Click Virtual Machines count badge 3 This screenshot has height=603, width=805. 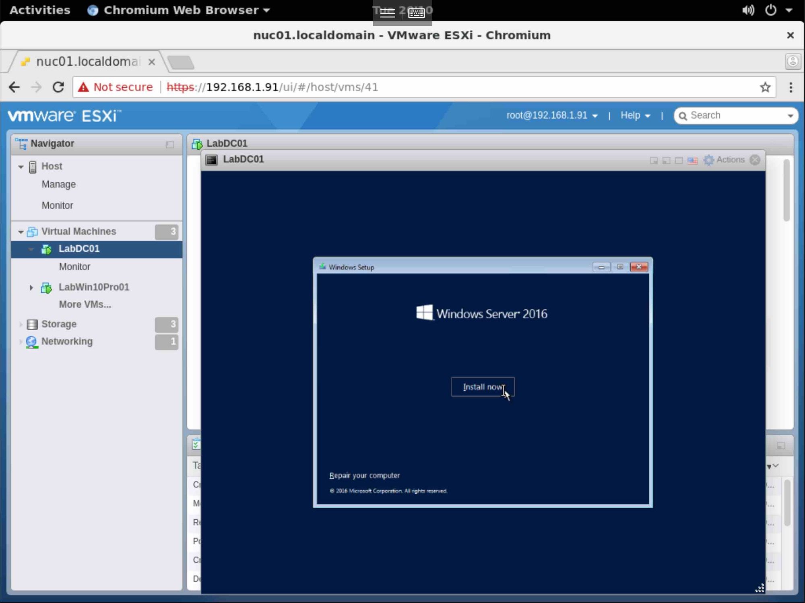pyautogui.click(x=167, y=232)
